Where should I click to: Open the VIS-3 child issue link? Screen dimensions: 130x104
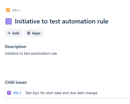pos(17,93)
